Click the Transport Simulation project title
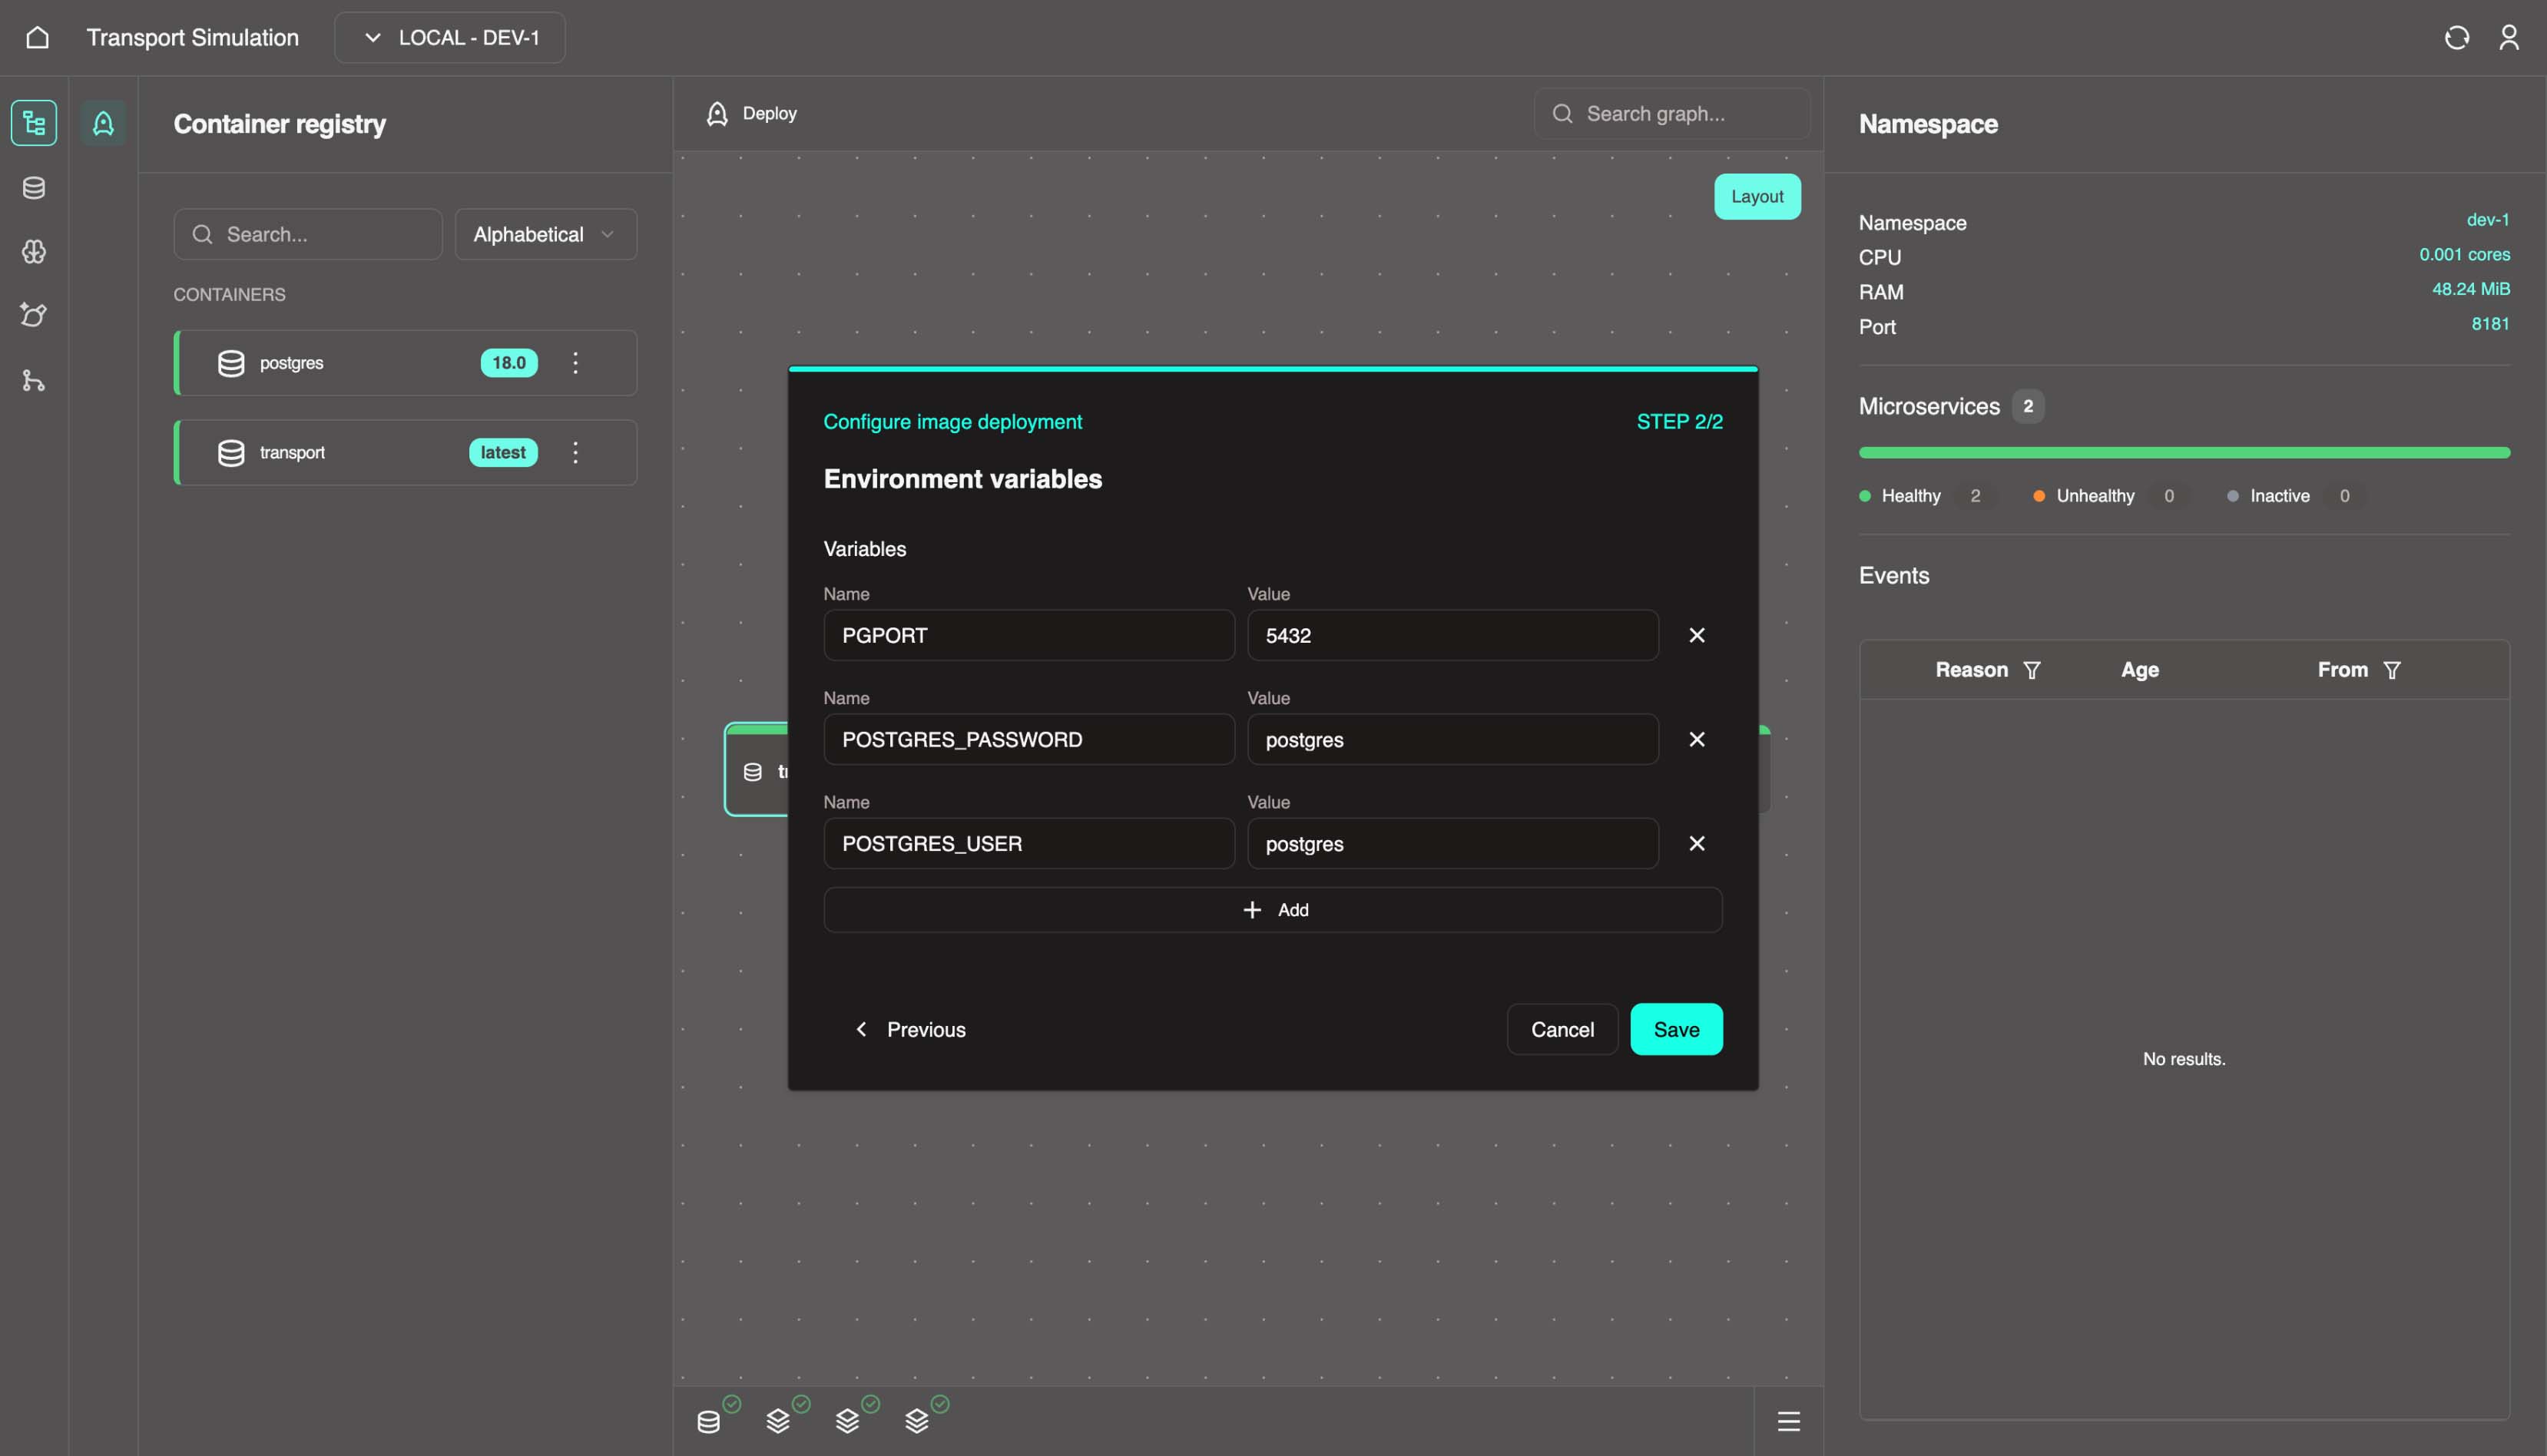 (192, 37)
